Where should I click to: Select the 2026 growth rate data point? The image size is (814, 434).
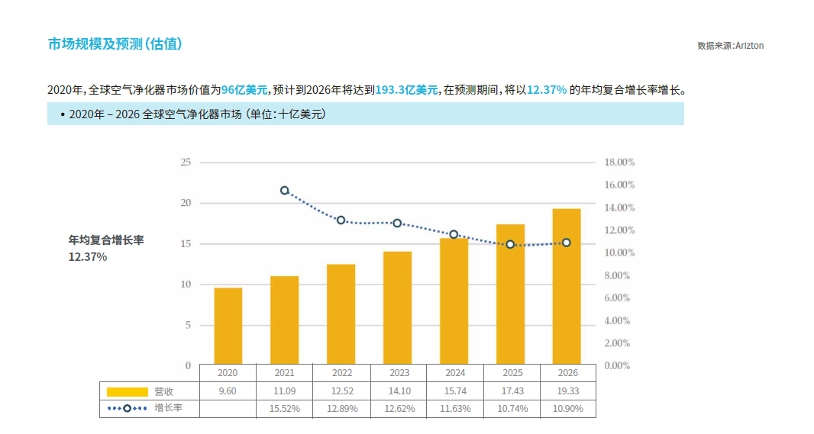click(566, 243)
